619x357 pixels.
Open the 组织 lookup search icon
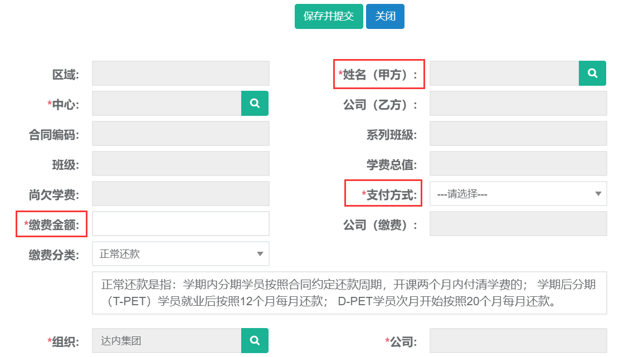click(255, 340)
